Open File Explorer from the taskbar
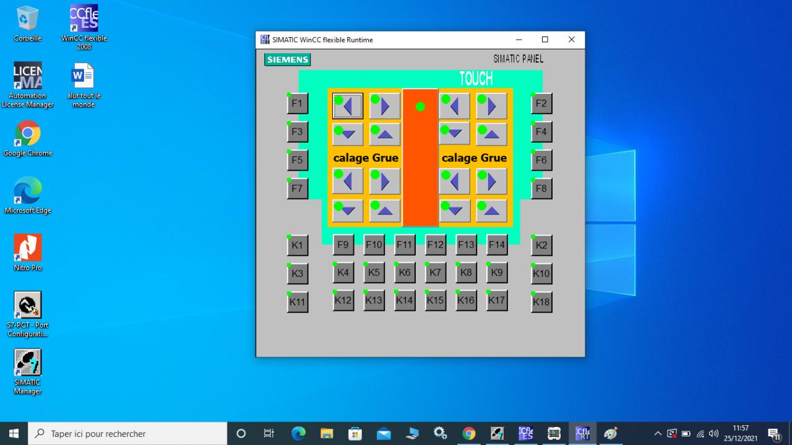792x445 pixels. tap(326, 433)
